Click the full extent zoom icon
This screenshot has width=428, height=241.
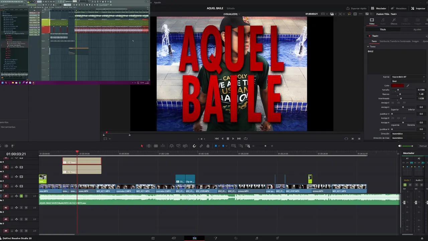click(x=234, y=146)
